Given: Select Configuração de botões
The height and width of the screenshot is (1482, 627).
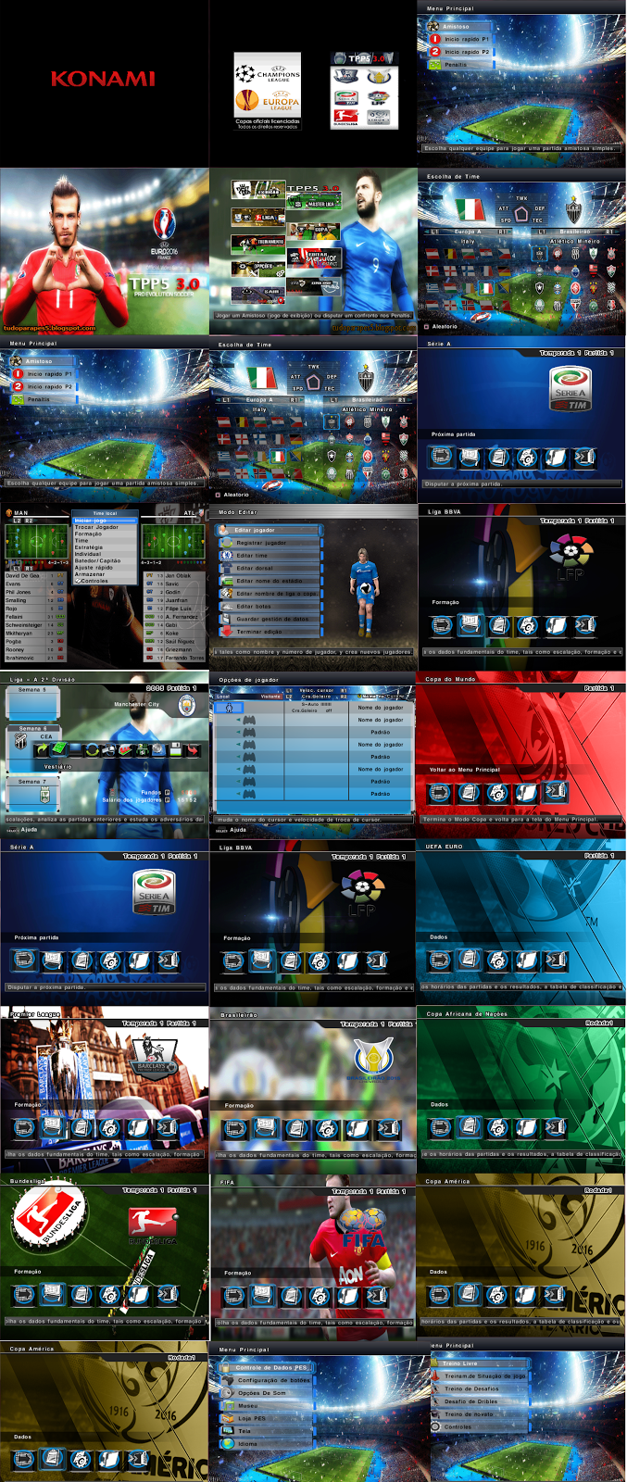Looking at the screenshot, I should 267,1380.
